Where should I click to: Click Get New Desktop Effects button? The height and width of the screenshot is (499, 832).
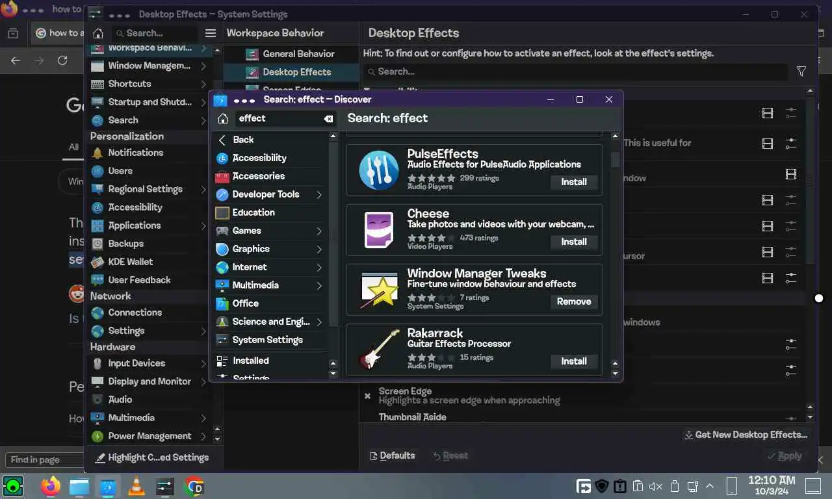pyautogui.click(x=746, y=435)
